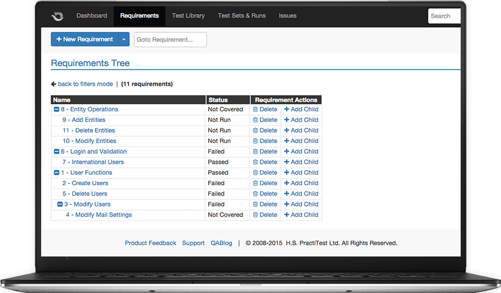Click the Goto Requirement input field
Screen dimensions: 501x293
[170, 40]
